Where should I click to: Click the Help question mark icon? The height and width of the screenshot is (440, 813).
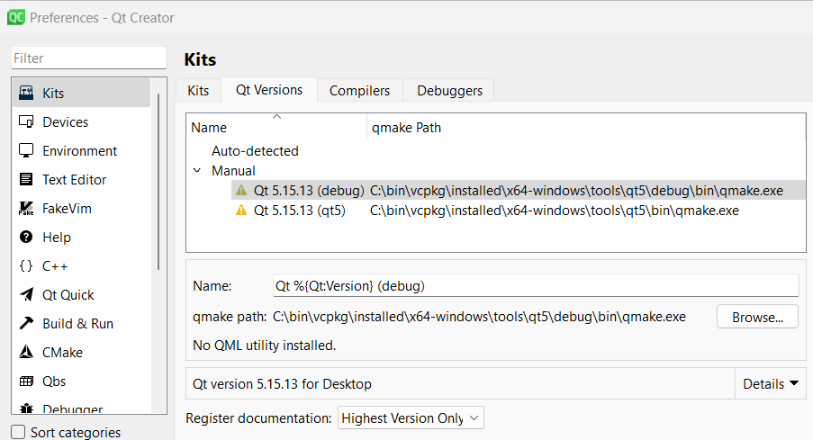[x=26, y=238]
